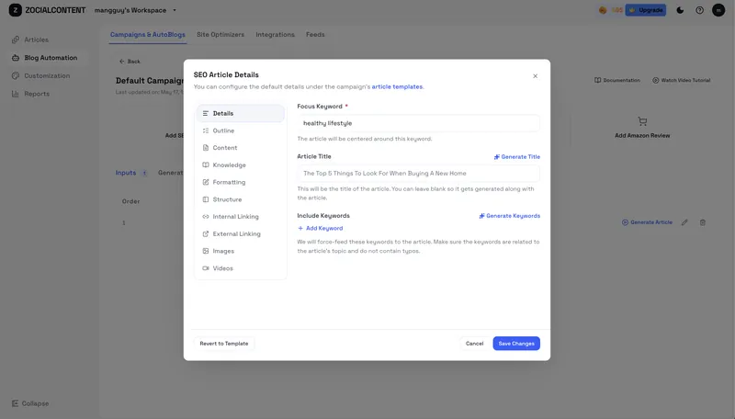
Task: Click the Focus Keyword input field
Action: tap(418, 123)
